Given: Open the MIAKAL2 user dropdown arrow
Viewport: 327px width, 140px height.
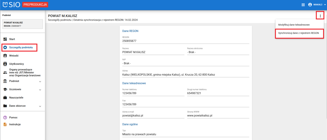Looking at the screenshot, I should (x=325, y=5).
